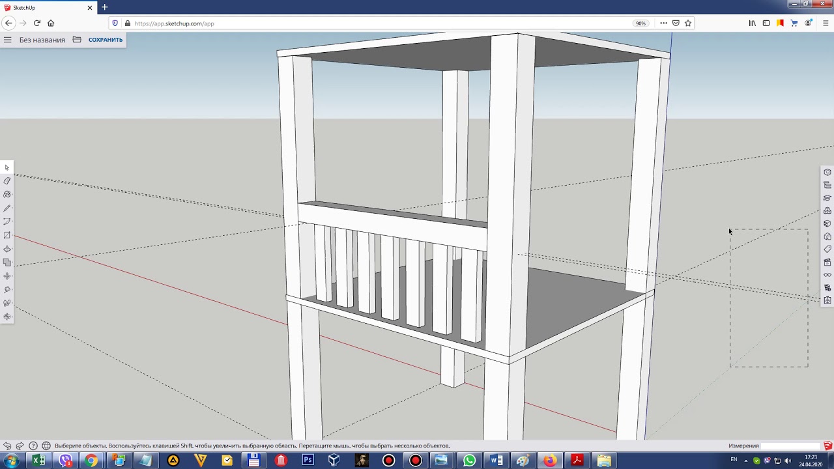Choose the Select arrow tool
834x469 pixels.
pyautogui.click(x=7, y=167)
